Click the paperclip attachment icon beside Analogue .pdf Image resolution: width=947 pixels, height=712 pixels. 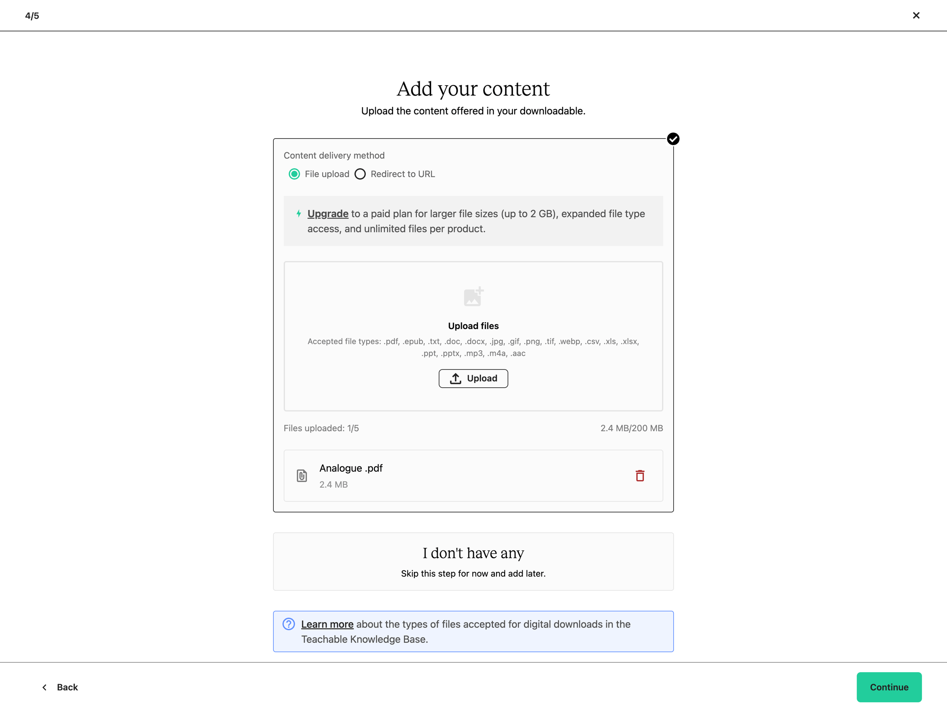302,475
